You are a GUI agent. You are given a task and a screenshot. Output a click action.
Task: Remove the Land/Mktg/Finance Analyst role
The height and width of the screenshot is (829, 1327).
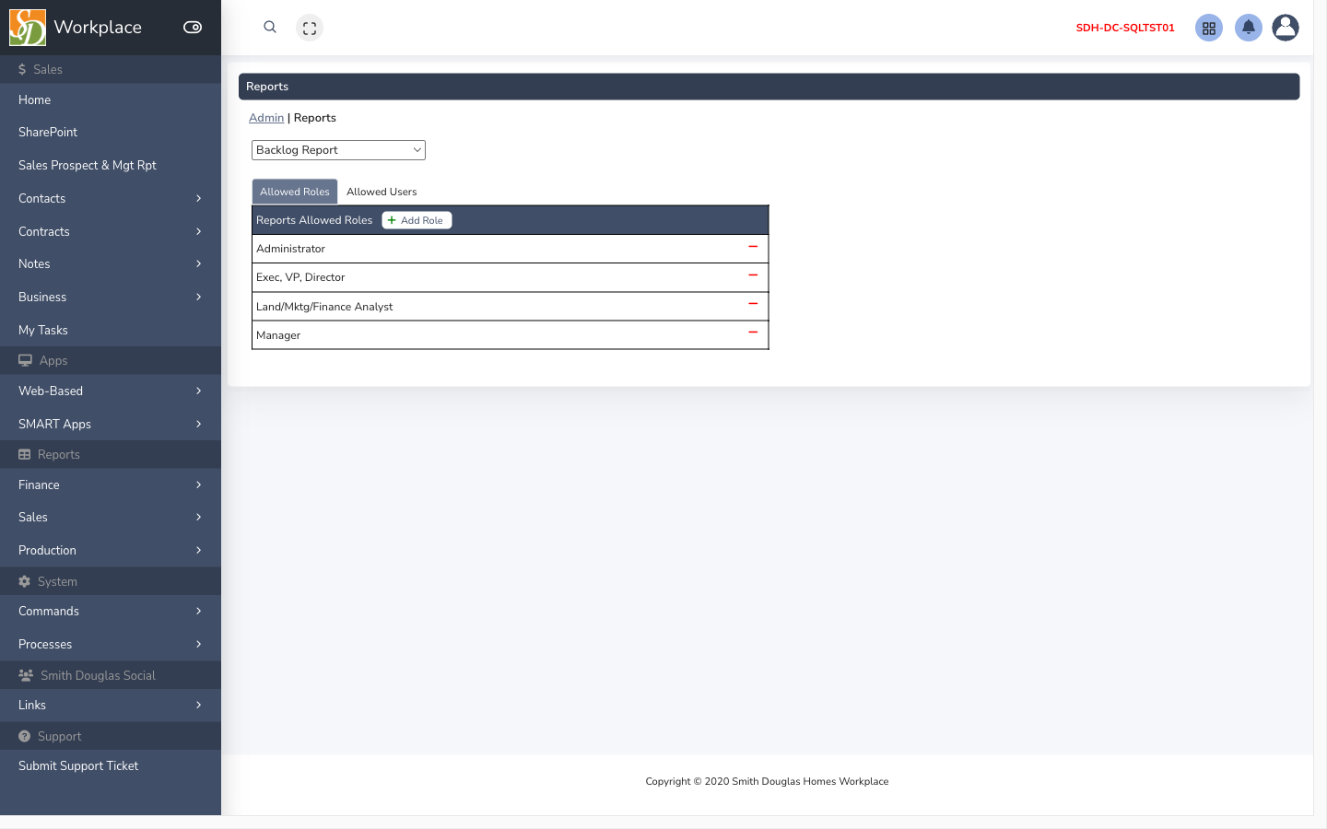[753, 304]
